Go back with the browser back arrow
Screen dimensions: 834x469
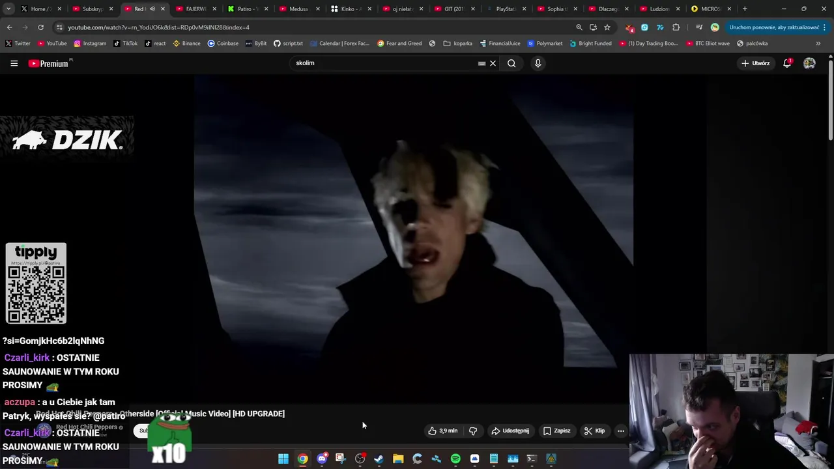(x=9, y=27)
